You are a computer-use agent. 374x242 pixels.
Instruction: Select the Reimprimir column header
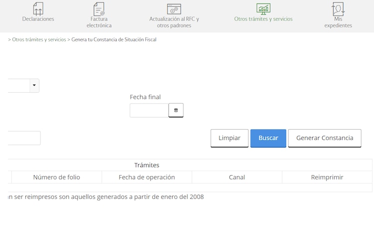327,177
